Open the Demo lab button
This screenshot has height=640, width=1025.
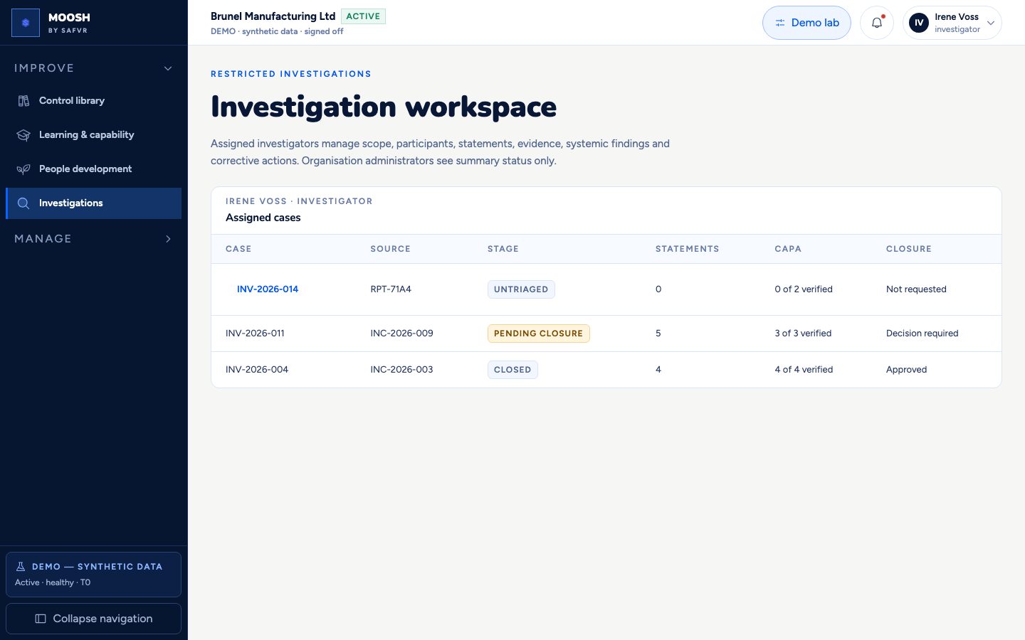tap(806, 23)
